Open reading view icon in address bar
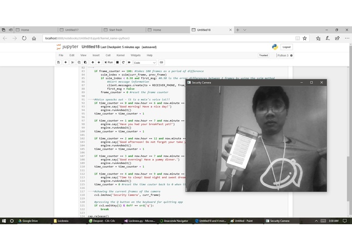Image resolution: width=352 pixels, height=250 pixels. point(297,38)
